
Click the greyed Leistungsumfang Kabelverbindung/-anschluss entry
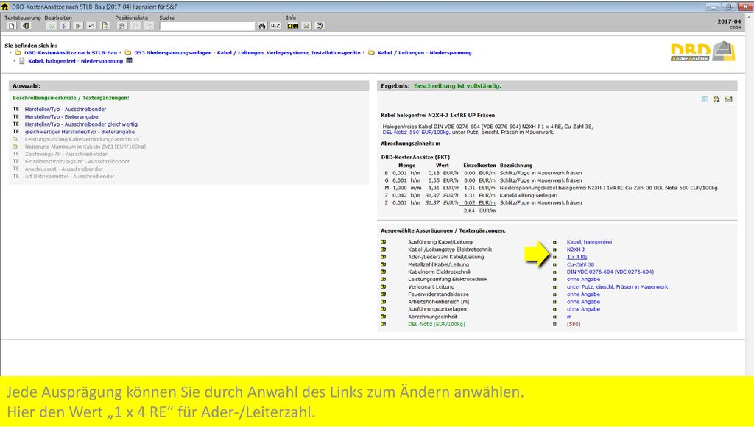[82, 139]
